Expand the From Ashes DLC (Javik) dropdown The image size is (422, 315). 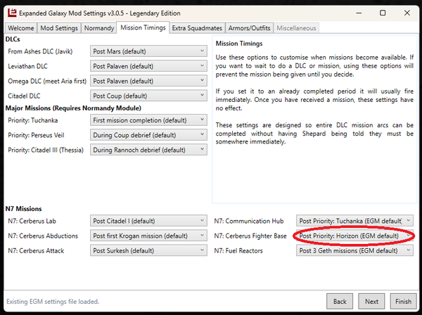click(x=148, y=51)
